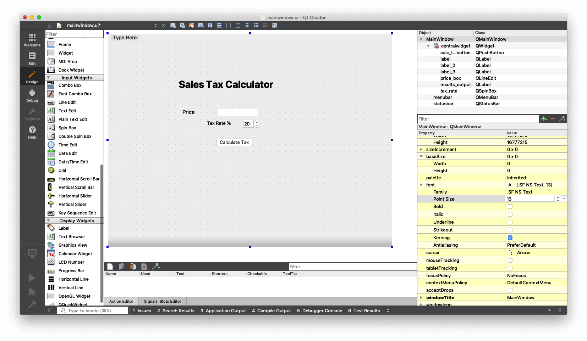The height and width of the screenshot is (341, 587).
Task: Enable Strikeout font property checkbox
Action: [x=510, y=230]
